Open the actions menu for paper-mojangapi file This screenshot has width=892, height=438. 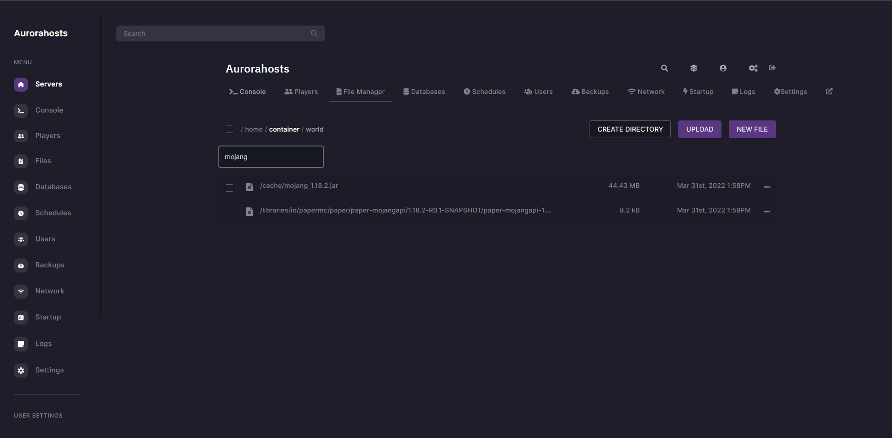pyautogui.click(x=767, y=211)
